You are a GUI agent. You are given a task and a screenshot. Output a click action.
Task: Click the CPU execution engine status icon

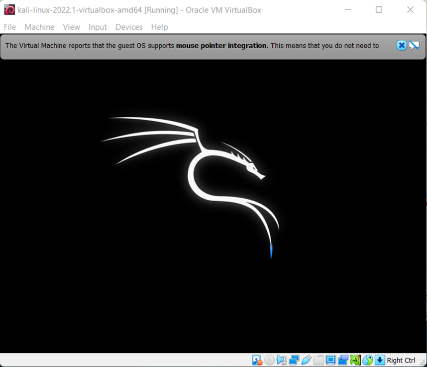click(x=355, y=360)
